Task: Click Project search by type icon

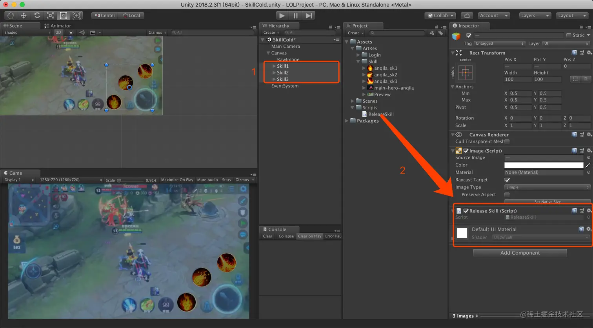Action: point(432,33)
